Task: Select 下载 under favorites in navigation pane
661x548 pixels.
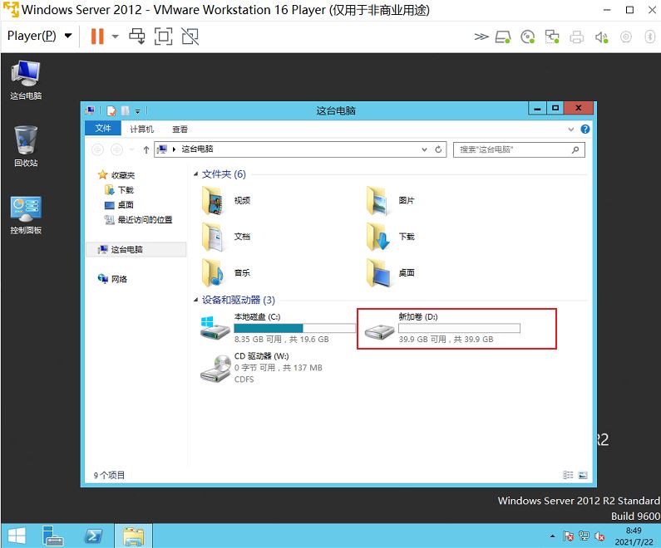Action: pos(119,190)
